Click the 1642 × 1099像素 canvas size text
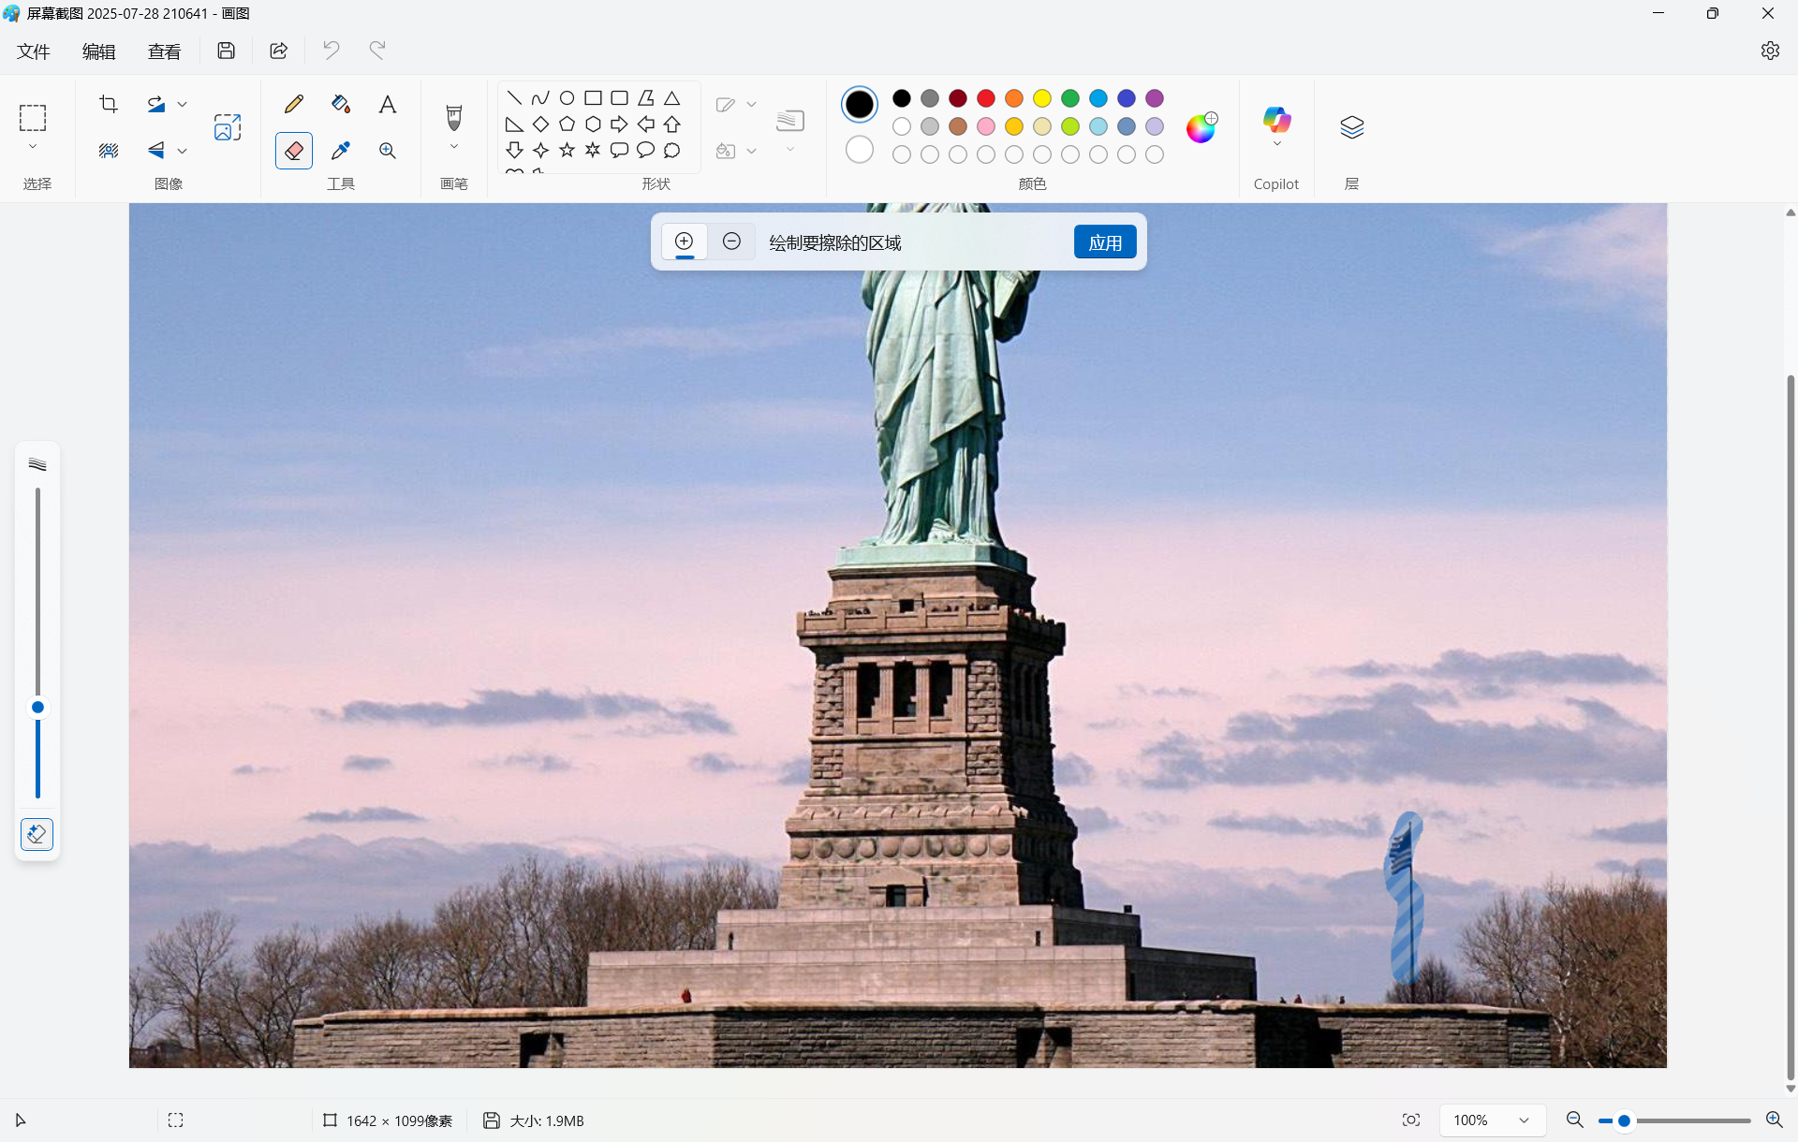This screenshot has width=1798, height=1142. 400,1120
